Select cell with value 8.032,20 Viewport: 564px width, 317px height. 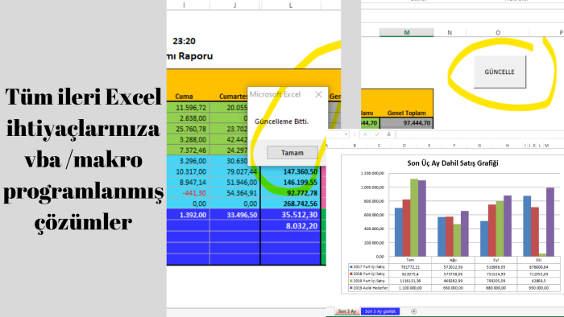[290, 226]
